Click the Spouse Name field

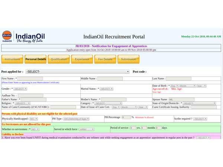(182, 99)
